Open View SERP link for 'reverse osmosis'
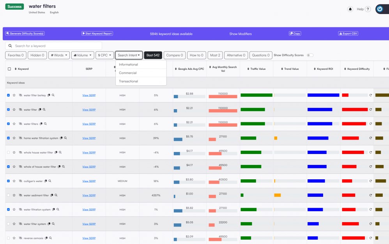This screenshot has height=244, width=389. [x=89, y=238]
